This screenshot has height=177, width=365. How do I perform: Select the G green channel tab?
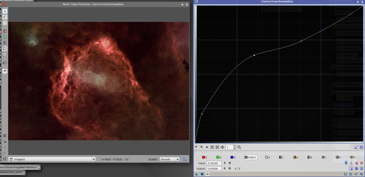(219, 157)
